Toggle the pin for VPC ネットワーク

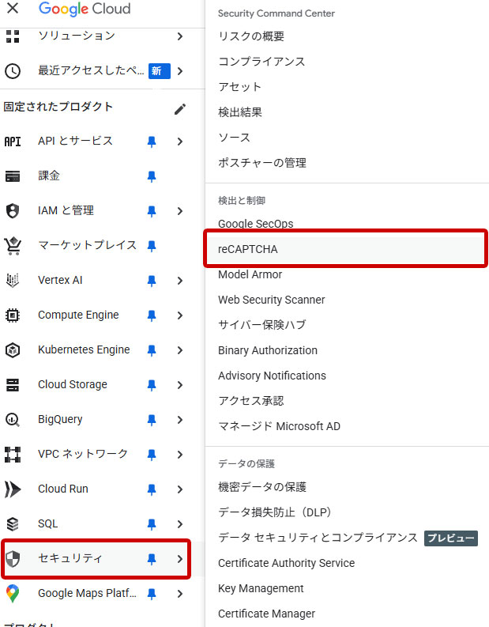point(152,455)
